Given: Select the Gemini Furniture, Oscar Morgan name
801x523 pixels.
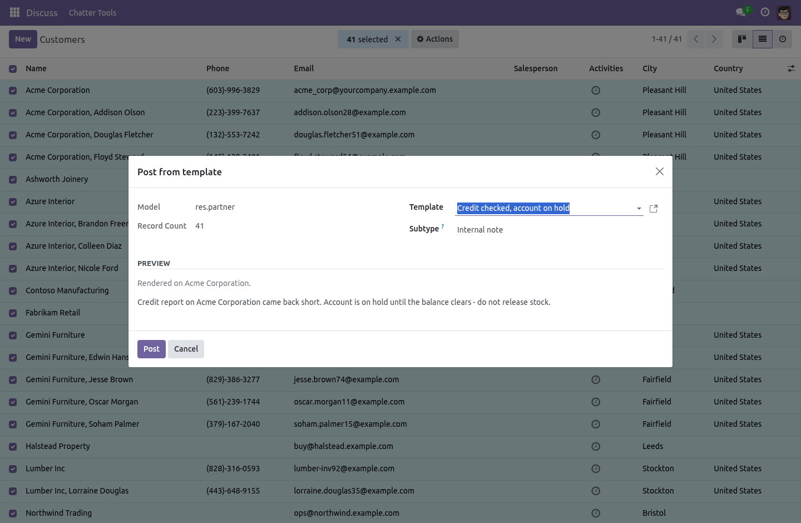Looking at the screenshot, I should (x=82, y=402).
